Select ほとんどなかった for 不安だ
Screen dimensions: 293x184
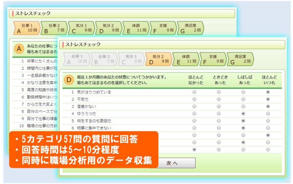[x=194, y=99]
